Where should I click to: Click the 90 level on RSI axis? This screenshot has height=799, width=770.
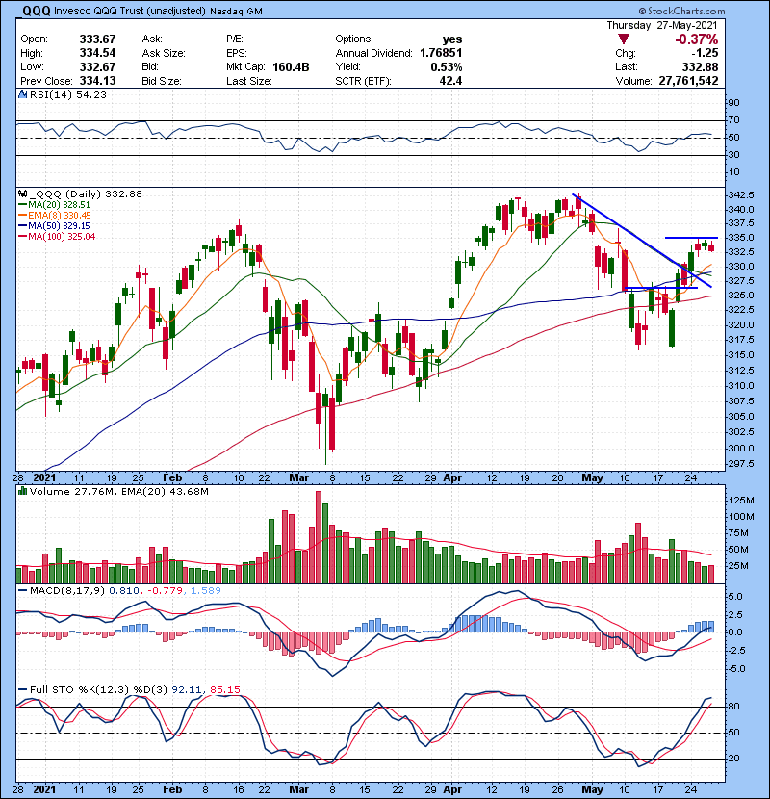click(733, 102)
